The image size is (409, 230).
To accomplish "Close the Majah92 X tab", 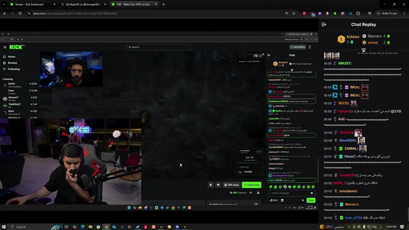I will point(105,4).
